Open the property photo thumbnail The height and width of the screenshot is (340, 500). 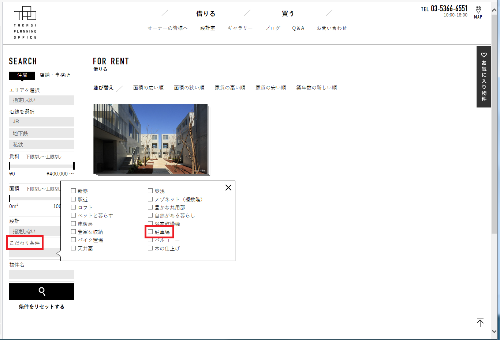(150, 139)
